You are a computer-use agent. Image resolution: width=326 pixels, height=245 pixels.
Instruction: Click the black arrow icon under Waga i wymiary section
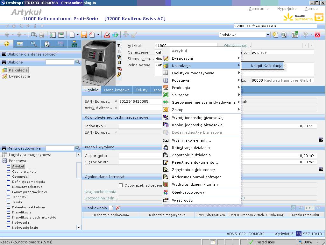pyautogui.click(x=321, y=169)
